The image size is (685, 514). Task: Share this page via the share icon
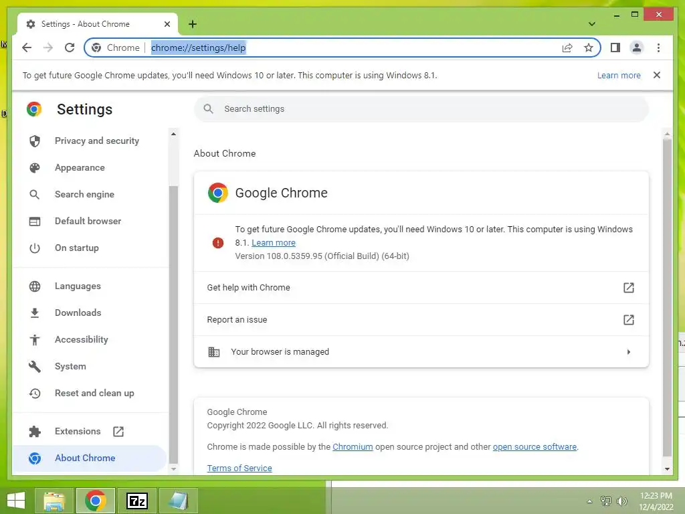pyautogui.click(x=567, y=48)
